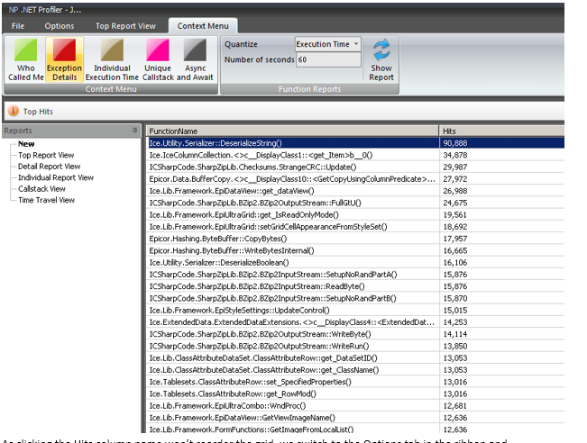Click the 24,675 hits cell
Image resolution: width=587 pixels, height=443 pixels.
click(502, 203)
